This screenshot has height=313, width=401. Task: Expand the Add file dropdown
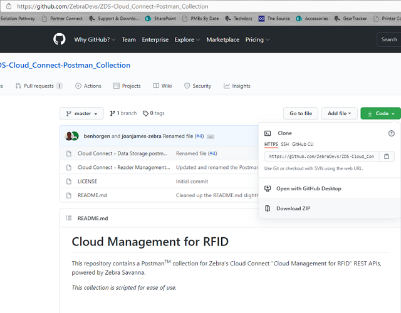point(340,113)
